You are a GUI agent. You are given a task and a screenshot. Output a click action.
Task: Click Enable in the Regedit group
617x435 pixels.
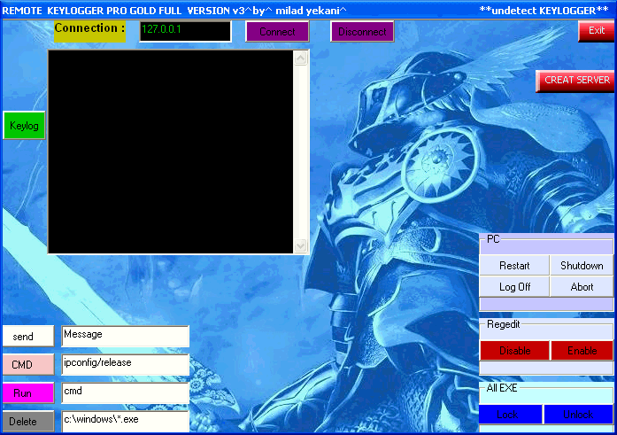click(x=582, y=351)
